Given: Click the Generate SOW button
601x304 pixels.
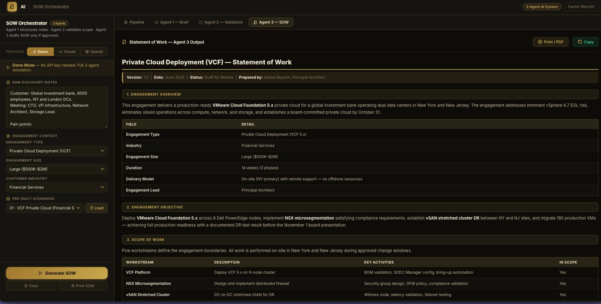Looking at the screenshot, I should pyautogui.click(x=57, y=273).
